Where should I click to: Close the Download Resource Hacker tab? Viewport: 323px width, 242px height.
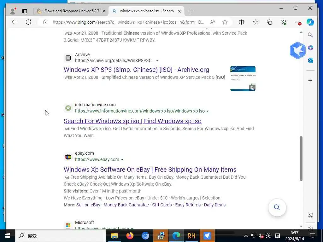point(104,11)
